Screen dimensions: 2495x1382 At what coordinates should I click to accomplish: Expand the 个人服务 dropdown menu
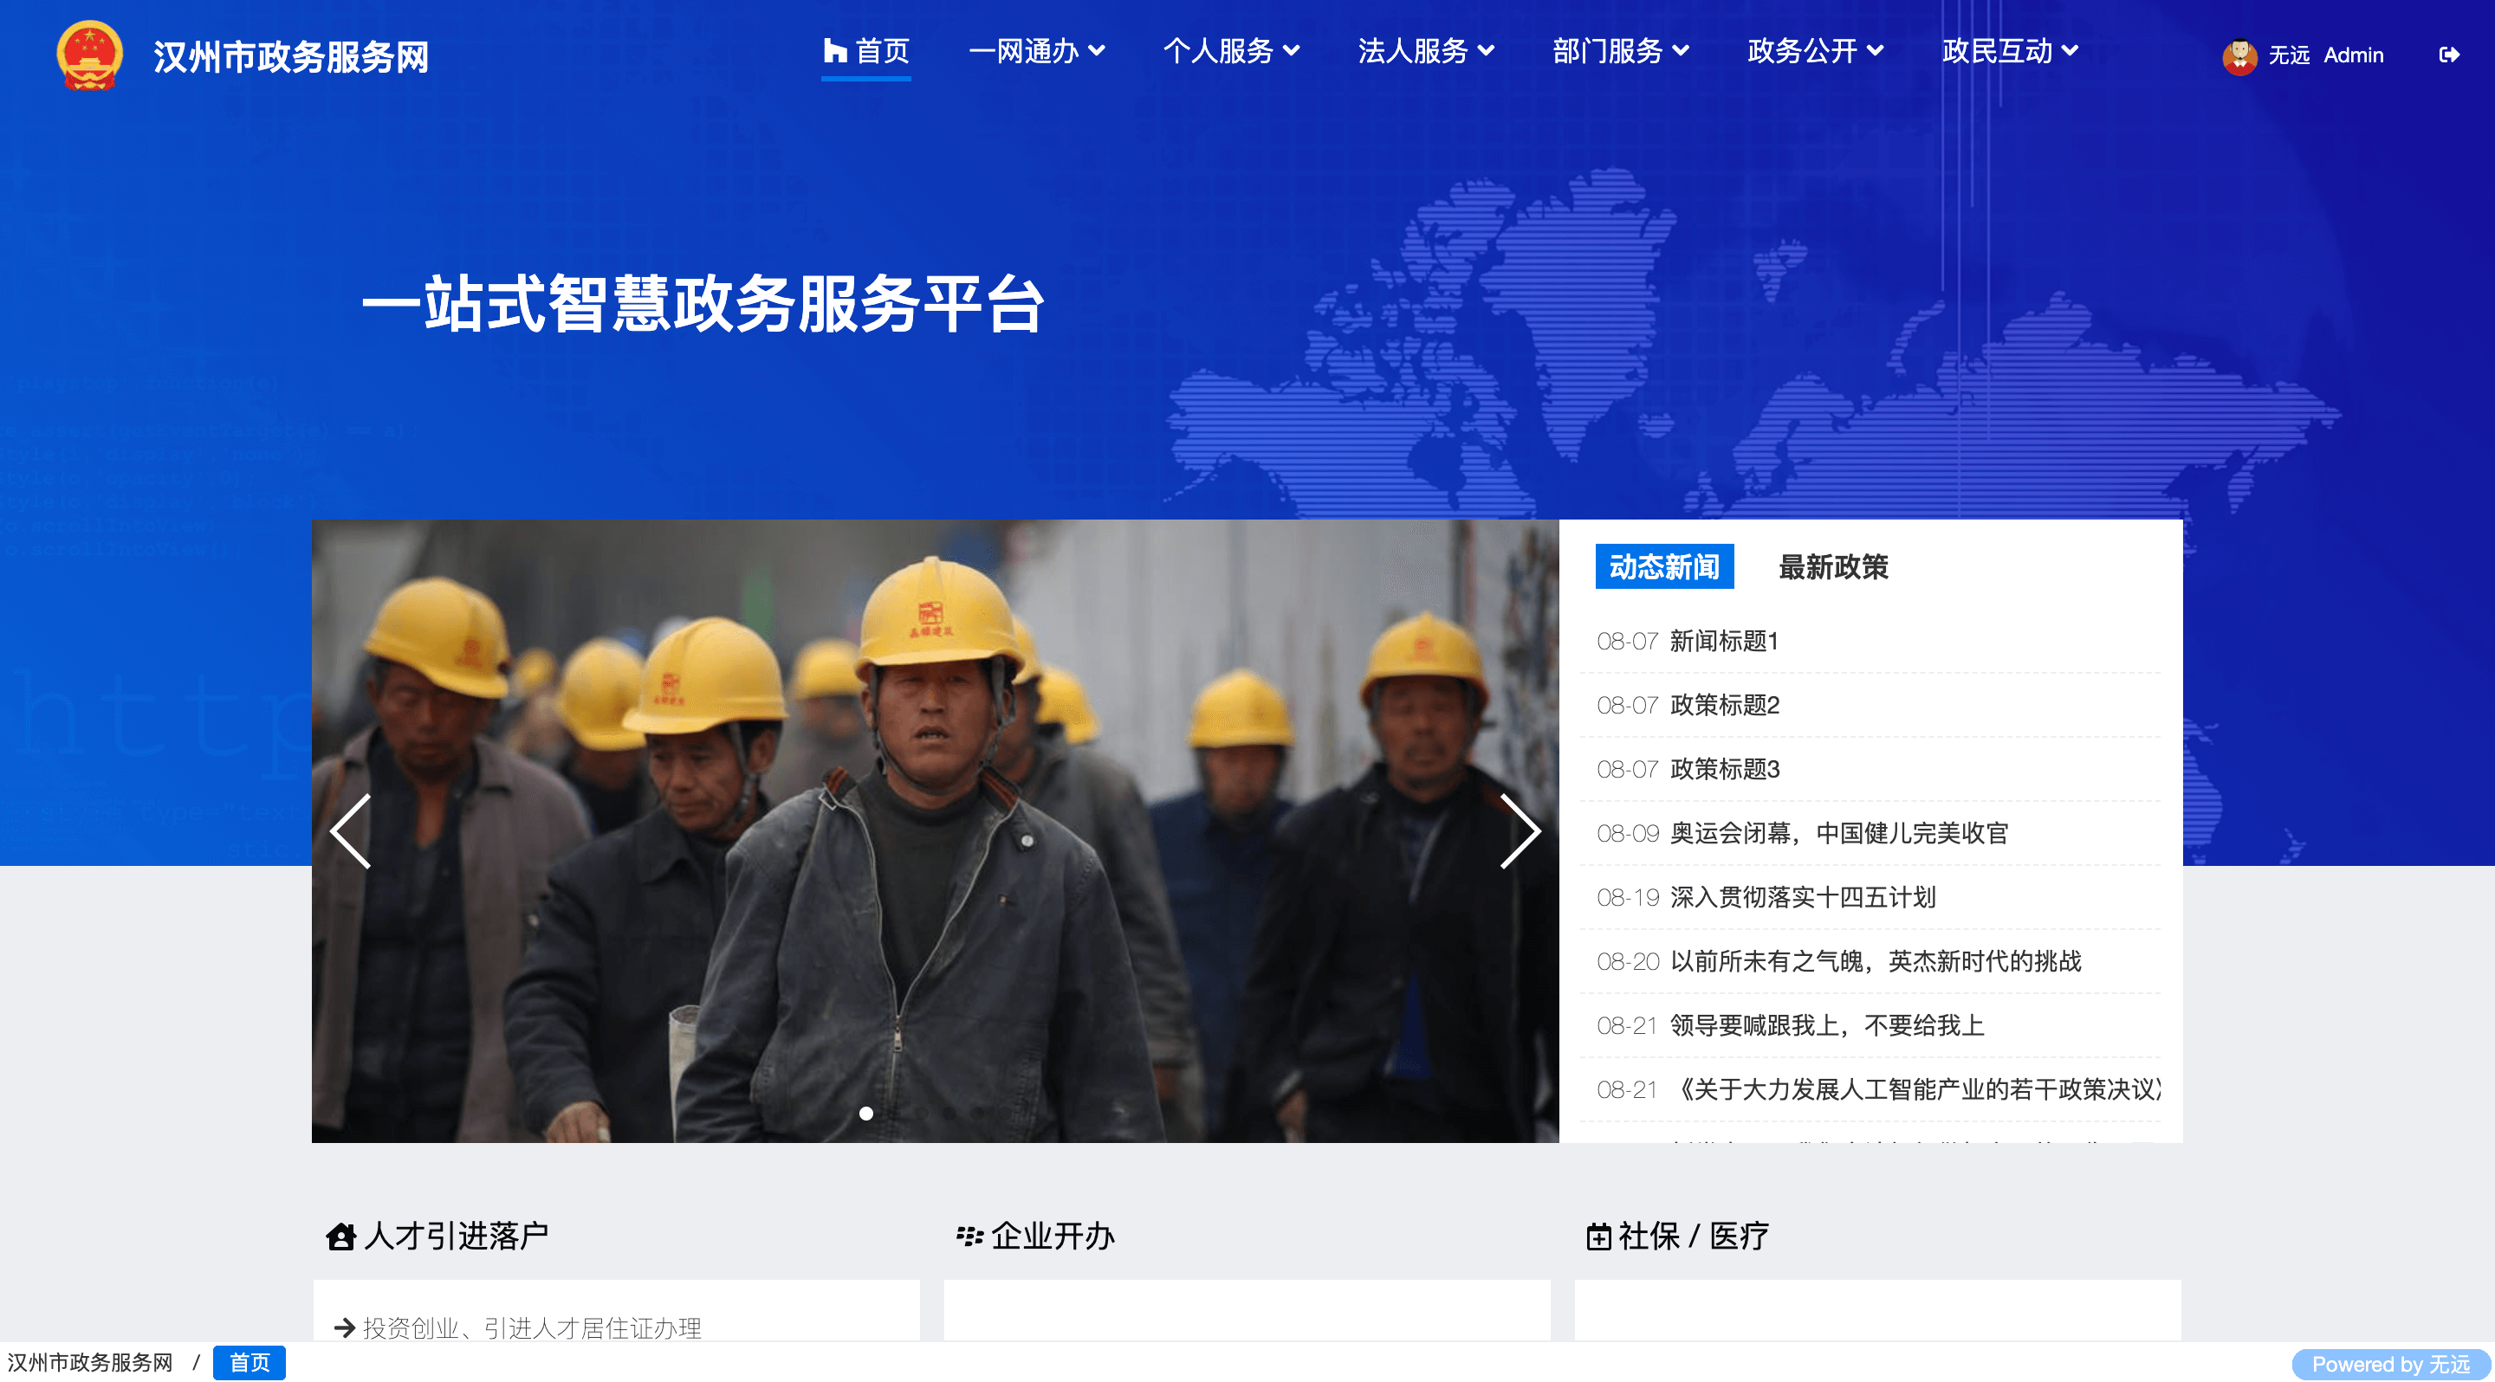tap(1231, 50)
